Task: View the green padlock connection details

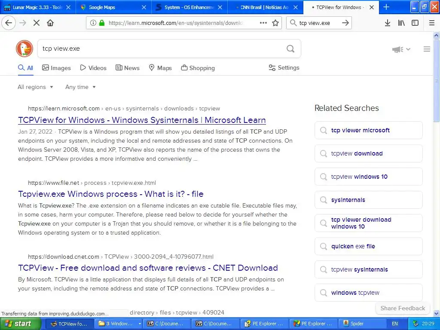Action: 102,23
